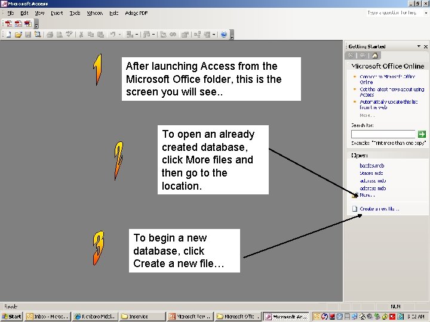Screen dimensions: 430x322
Task: Click the Microsoft Access Help icon
Action: pyautogui.click(x=224, y=35)
